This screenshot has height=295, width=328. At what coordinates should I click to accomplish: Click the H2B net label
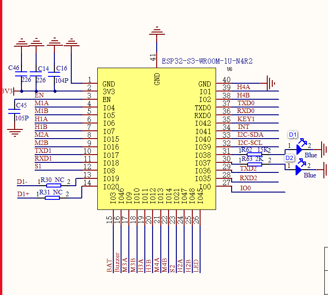click(x=188, y=266)
